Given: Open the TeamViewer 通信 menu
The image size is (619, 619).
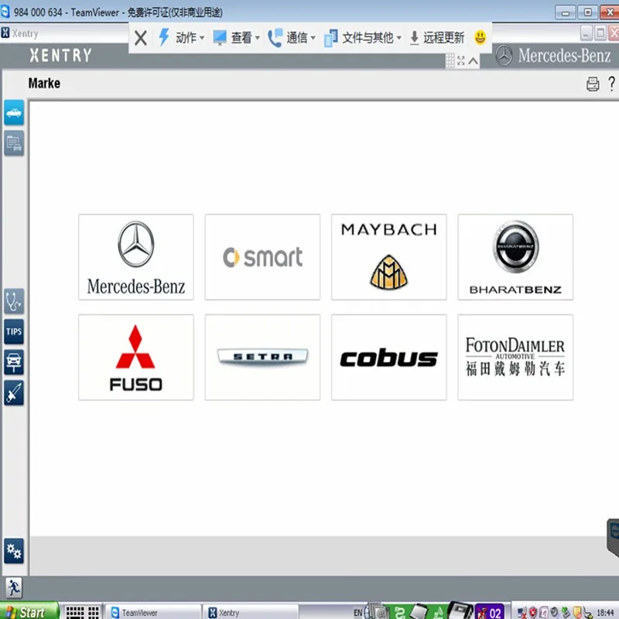Looking at the screenshot, I should click(292, 37).
